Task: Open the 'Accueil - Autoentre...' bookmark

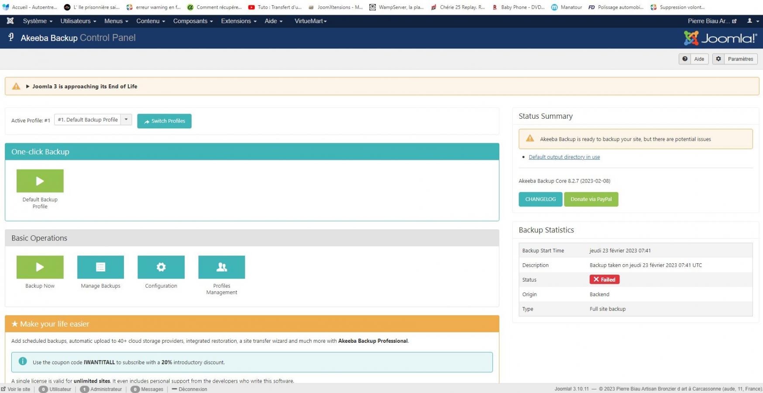Action: pos(30,7)
